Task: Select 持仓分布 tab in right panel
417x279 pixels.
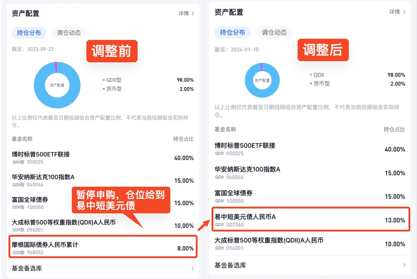Action: tap(232, 32)
